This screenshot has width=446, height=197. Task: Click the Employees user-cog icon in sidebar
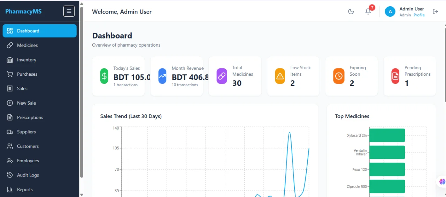[x=10, y=161]
